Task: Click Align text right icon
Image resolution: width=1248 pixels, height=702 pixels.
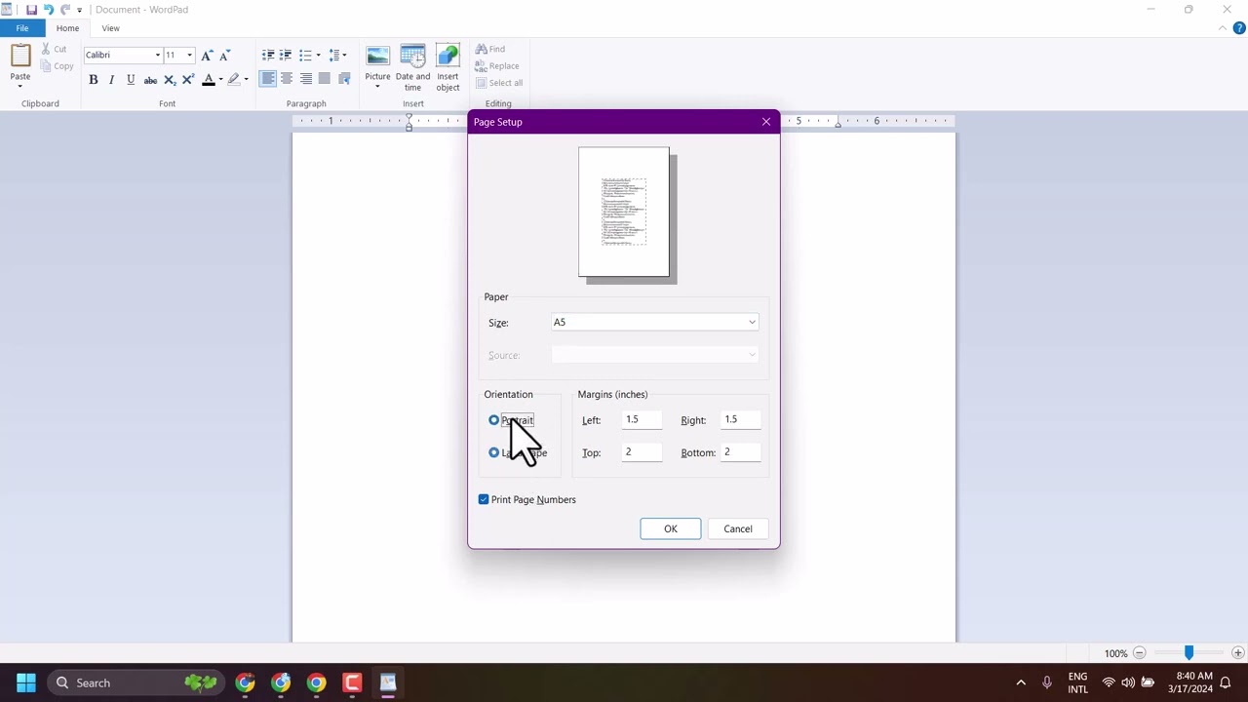Action: pyautogui.click(x=306, y=79)
